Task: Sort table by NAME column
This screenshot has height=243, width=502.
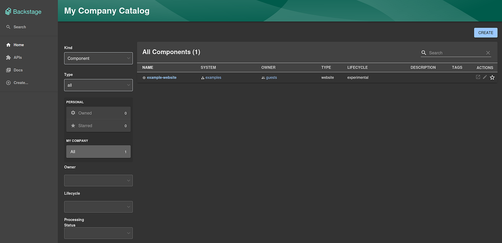Action: [x=148, y=67]
